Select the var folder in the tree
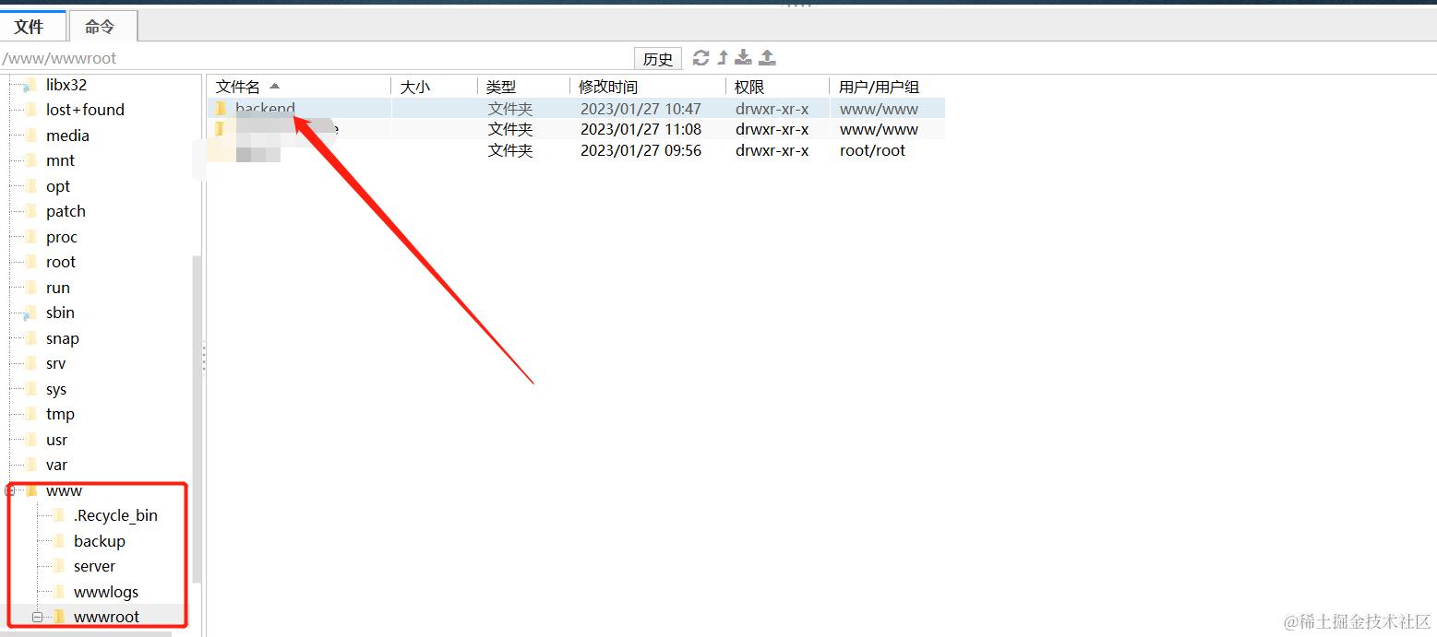Image resolution: width=1437 pixels, height=637 pixels. (56, 465)
